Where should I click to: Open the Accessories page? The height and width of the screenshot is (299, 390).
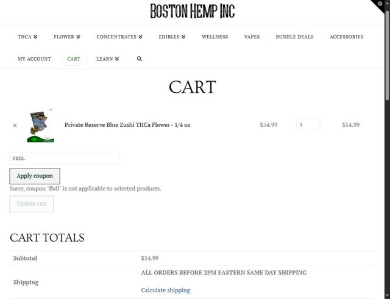point(346,37)
